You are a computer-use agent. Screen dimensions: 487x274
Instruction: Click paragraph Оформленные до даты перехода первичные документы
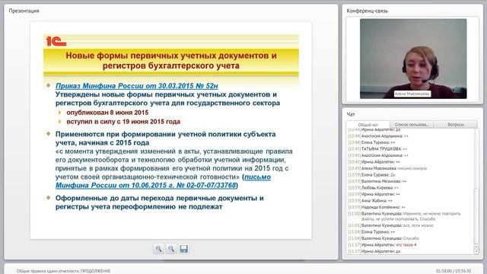point(159,202)
